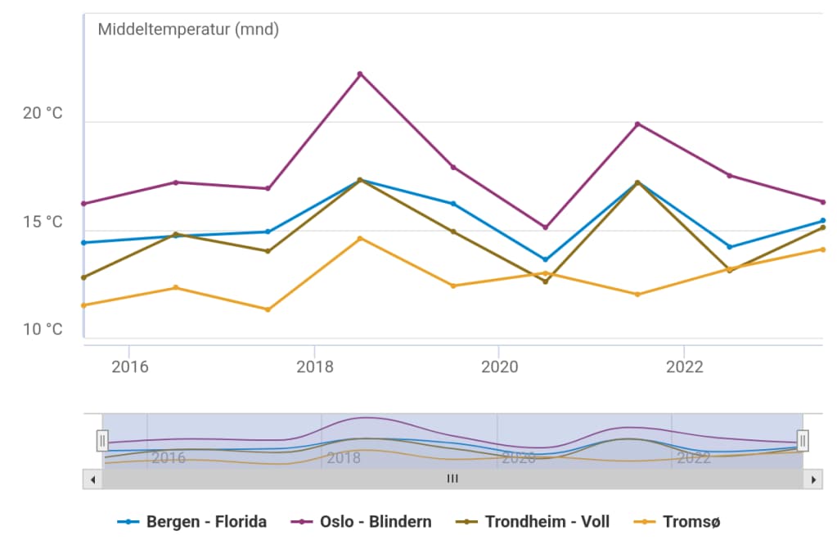Hide the Trondheim - Voll series

click(536, 522)
